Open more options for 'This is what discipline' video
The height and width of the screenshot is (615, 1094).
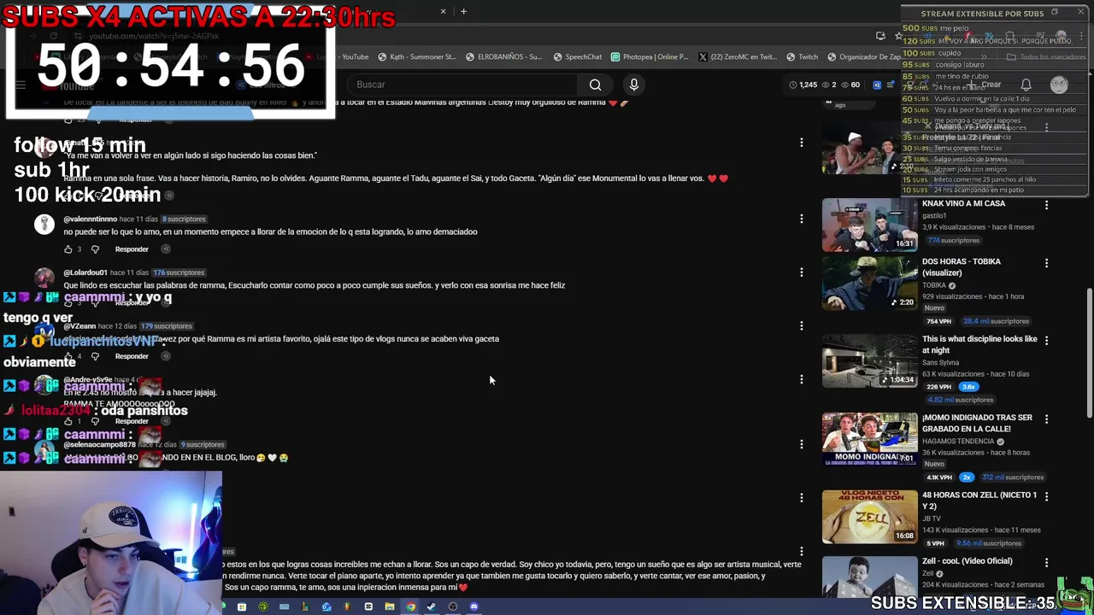(1046, 340)
